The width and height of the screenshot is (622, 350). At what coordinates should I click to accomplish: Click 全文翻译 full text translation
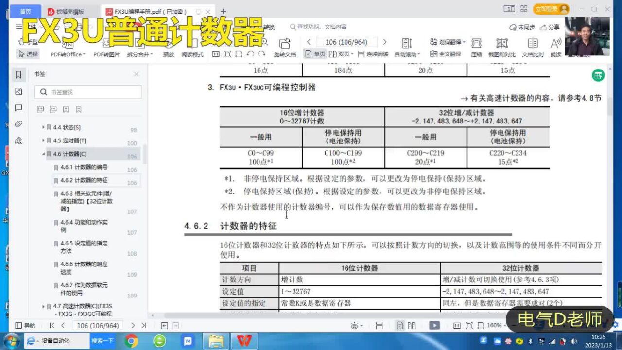446,54
